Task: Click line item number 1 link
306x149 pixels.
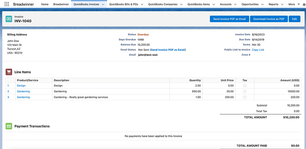Action: [x=8, y=85]
